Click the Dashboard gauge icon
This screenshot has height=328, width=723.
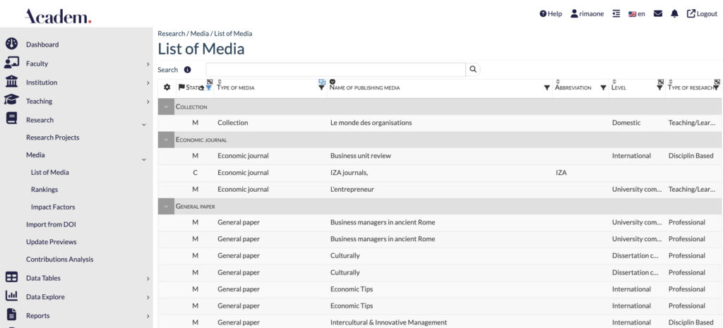(x=11, y=44)
